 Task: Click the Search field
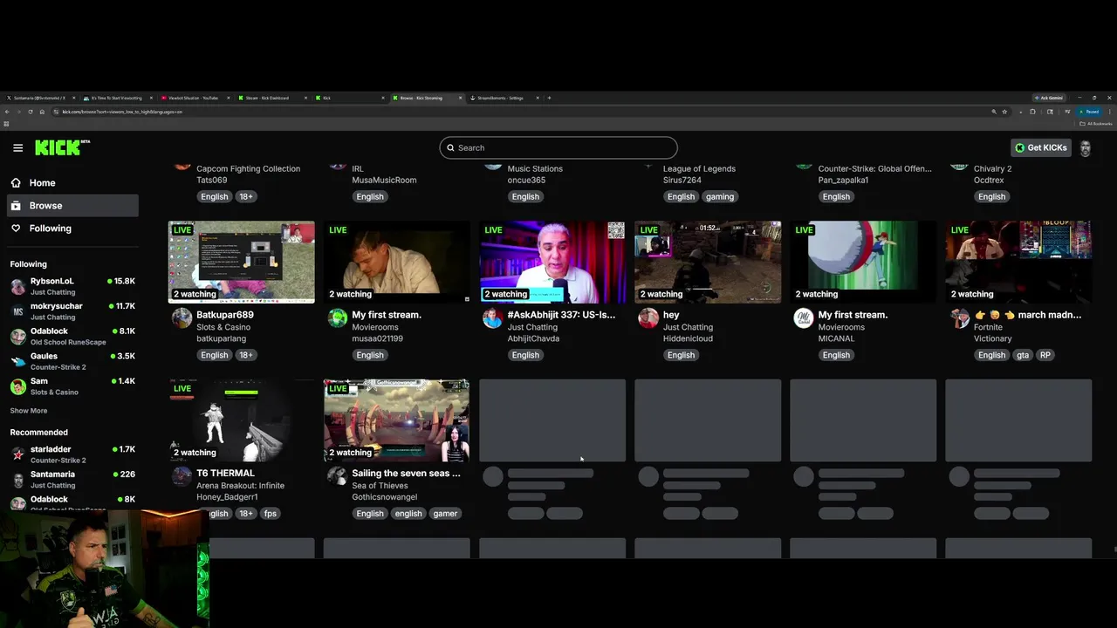[558, 147]
